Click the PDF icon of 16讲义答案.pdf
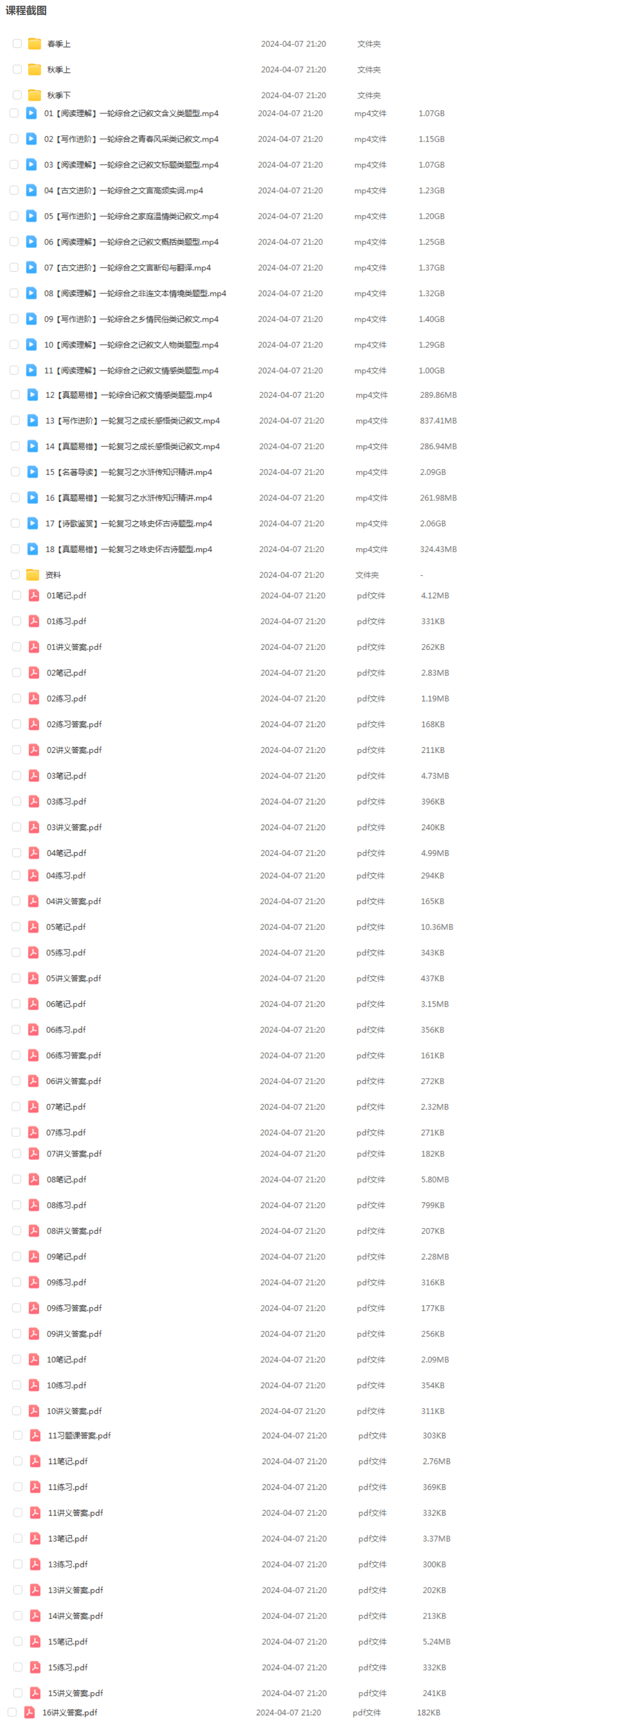The height and width of the screenshot is (1723, 643). point(29,1712)
